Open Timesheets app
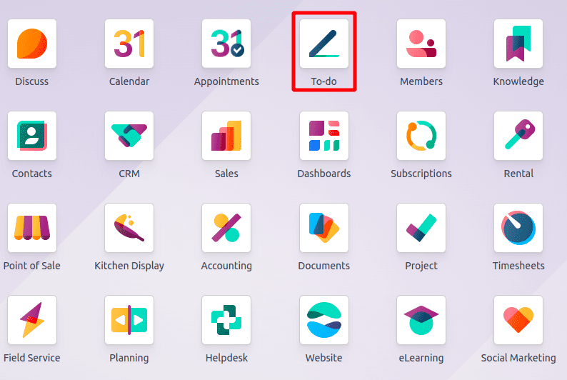The width and height of the screenshot is (567, 380). pyautogui.click(x=518, y=228)
